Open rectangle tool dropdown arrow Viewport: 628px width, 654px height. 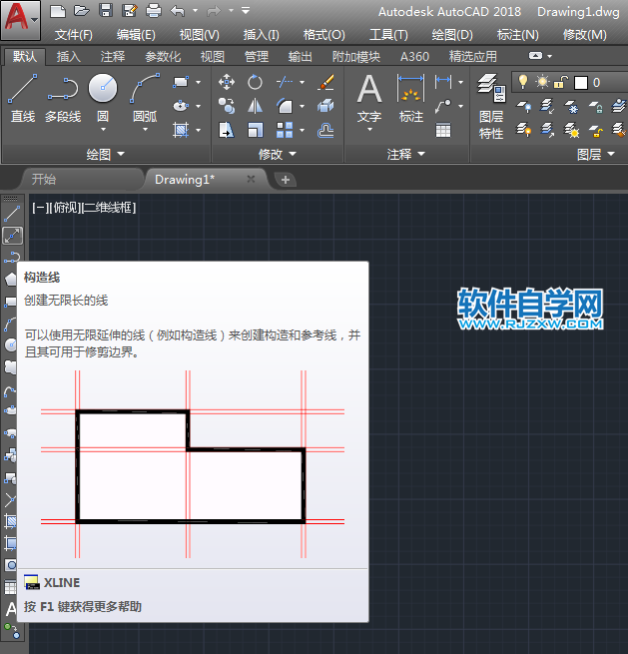(198, 82)
